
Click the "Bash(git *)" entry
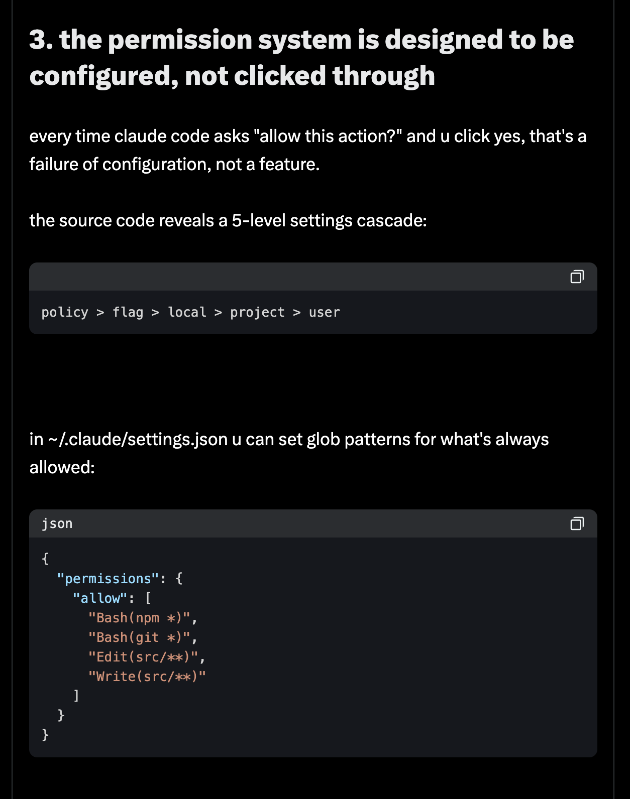point(139,637)
